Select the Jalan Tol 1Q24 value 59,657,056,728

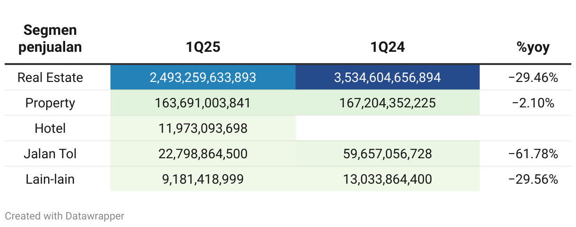[x=388, y=154]
